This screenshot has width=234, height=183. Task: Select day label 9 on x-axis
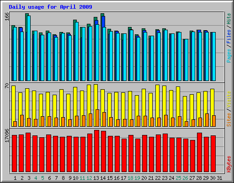pyautogui.click(x=70, y=178)
